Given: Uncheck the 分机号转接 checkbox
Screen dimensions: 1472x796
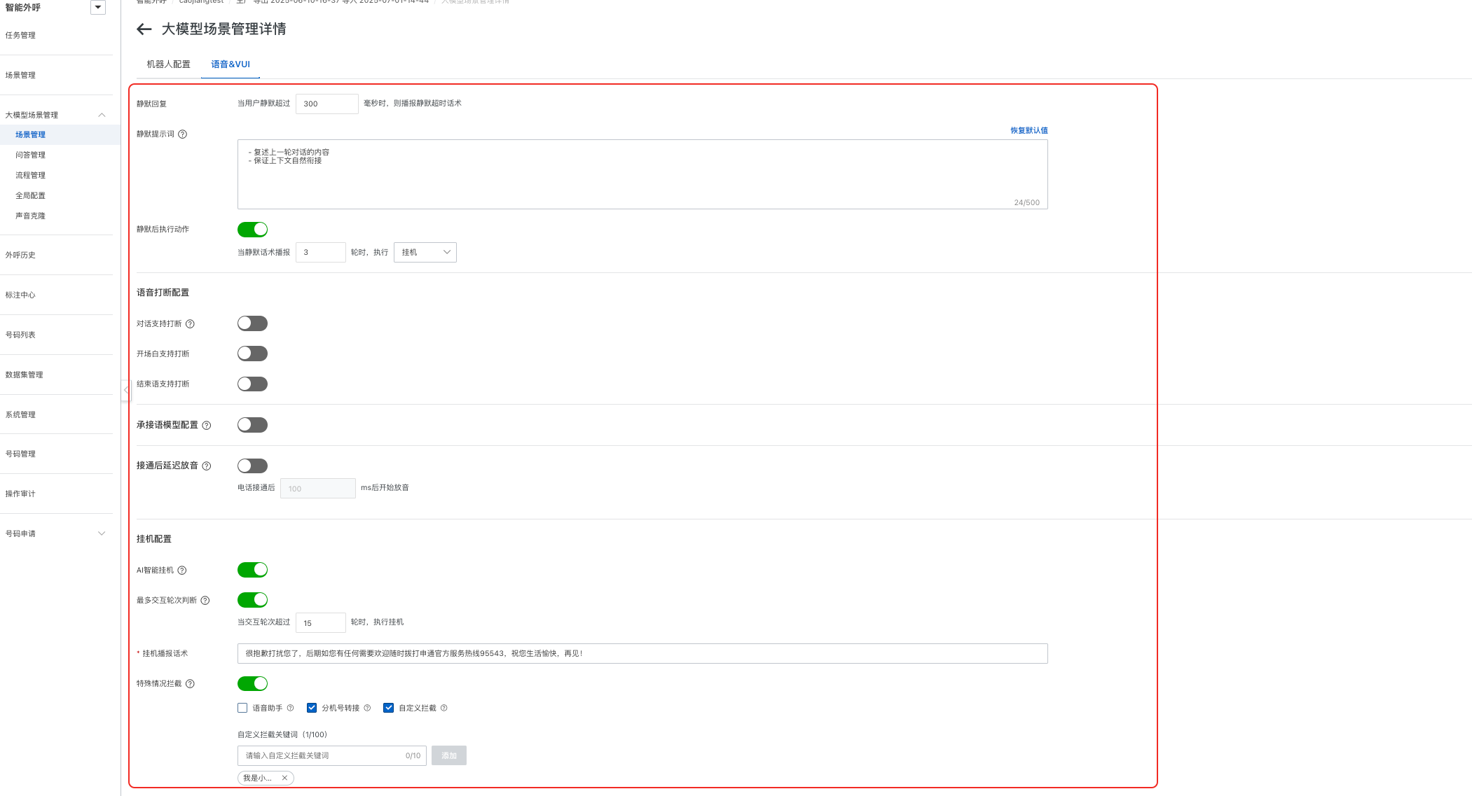Looking at the screenshot, I should 312,708.
